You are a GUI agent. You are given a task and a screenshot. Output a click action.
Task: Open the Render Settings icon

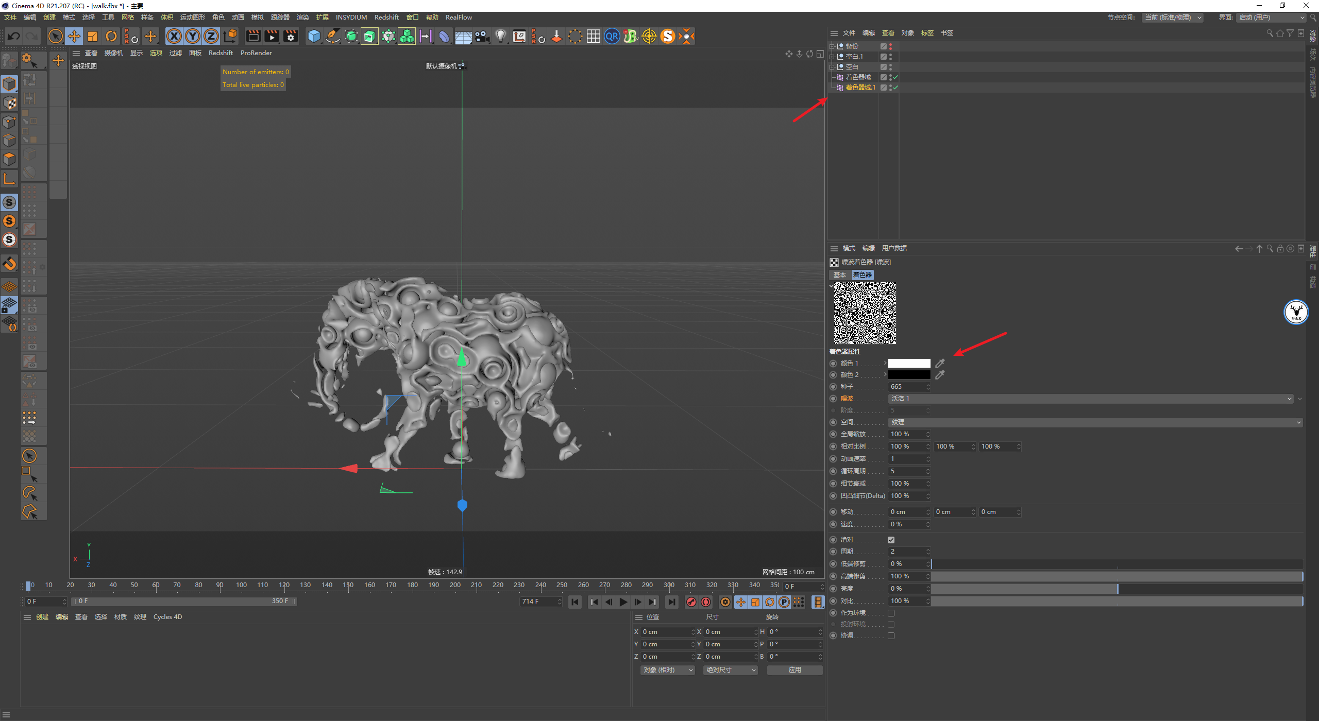(x=291, y=36)
